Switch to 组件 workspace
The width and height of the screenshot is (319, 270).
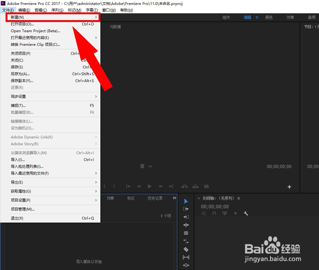(226, 17)
